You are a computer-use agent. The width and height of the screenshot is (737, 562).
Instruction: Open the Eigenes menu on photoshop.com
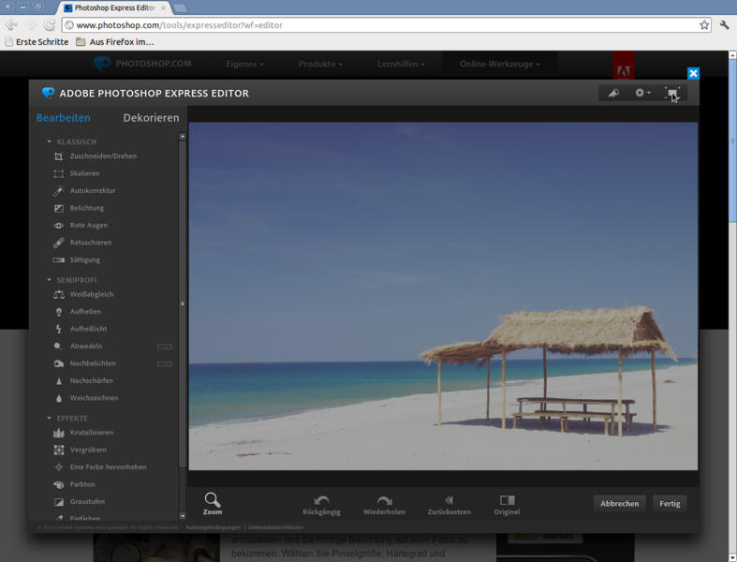(244, 64)
